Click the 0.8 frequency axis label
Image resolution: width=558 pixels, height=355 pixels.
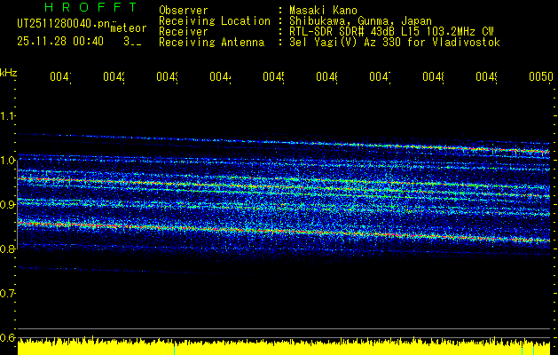[x=8, y=249]
